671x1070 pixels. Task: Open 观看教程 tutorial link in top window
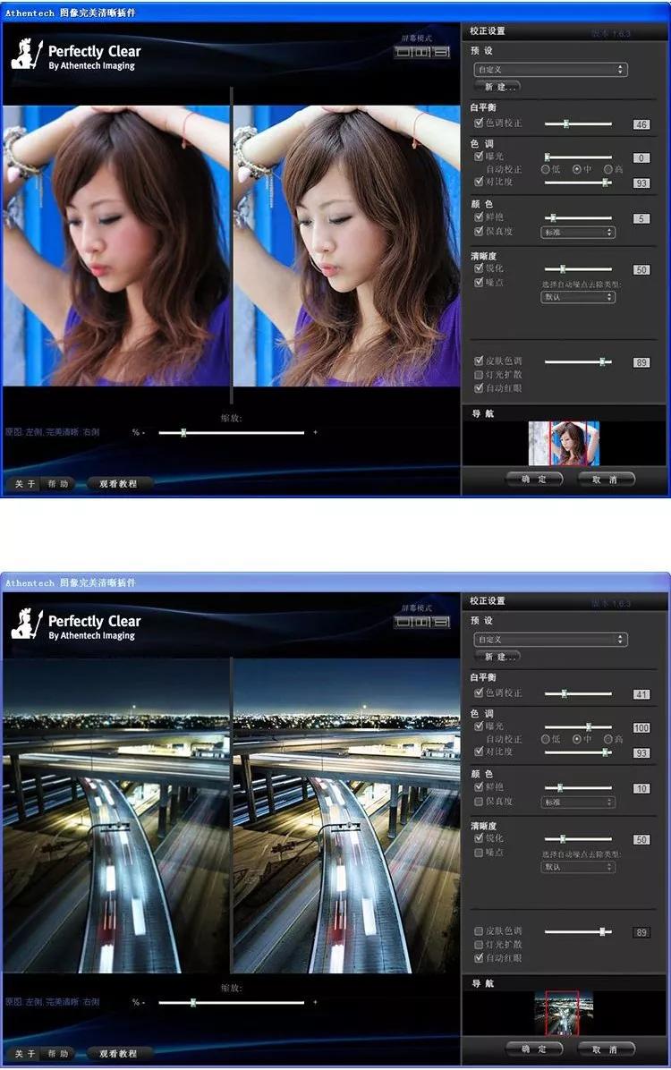coord(119,484)
